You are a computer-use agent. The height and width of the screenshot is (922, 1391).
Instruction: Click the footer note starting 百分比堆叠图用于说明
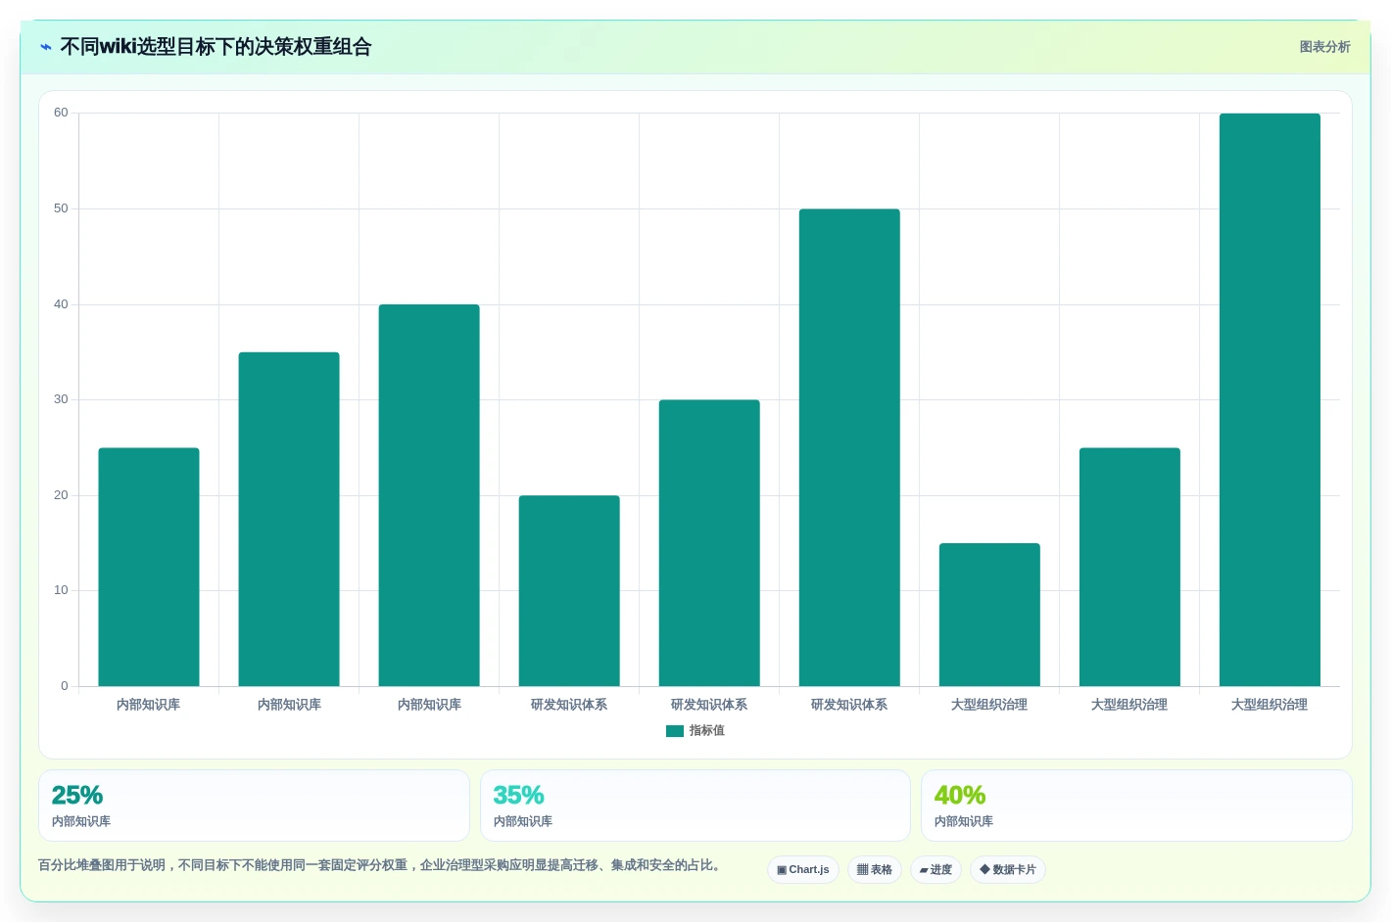[381, 865]
